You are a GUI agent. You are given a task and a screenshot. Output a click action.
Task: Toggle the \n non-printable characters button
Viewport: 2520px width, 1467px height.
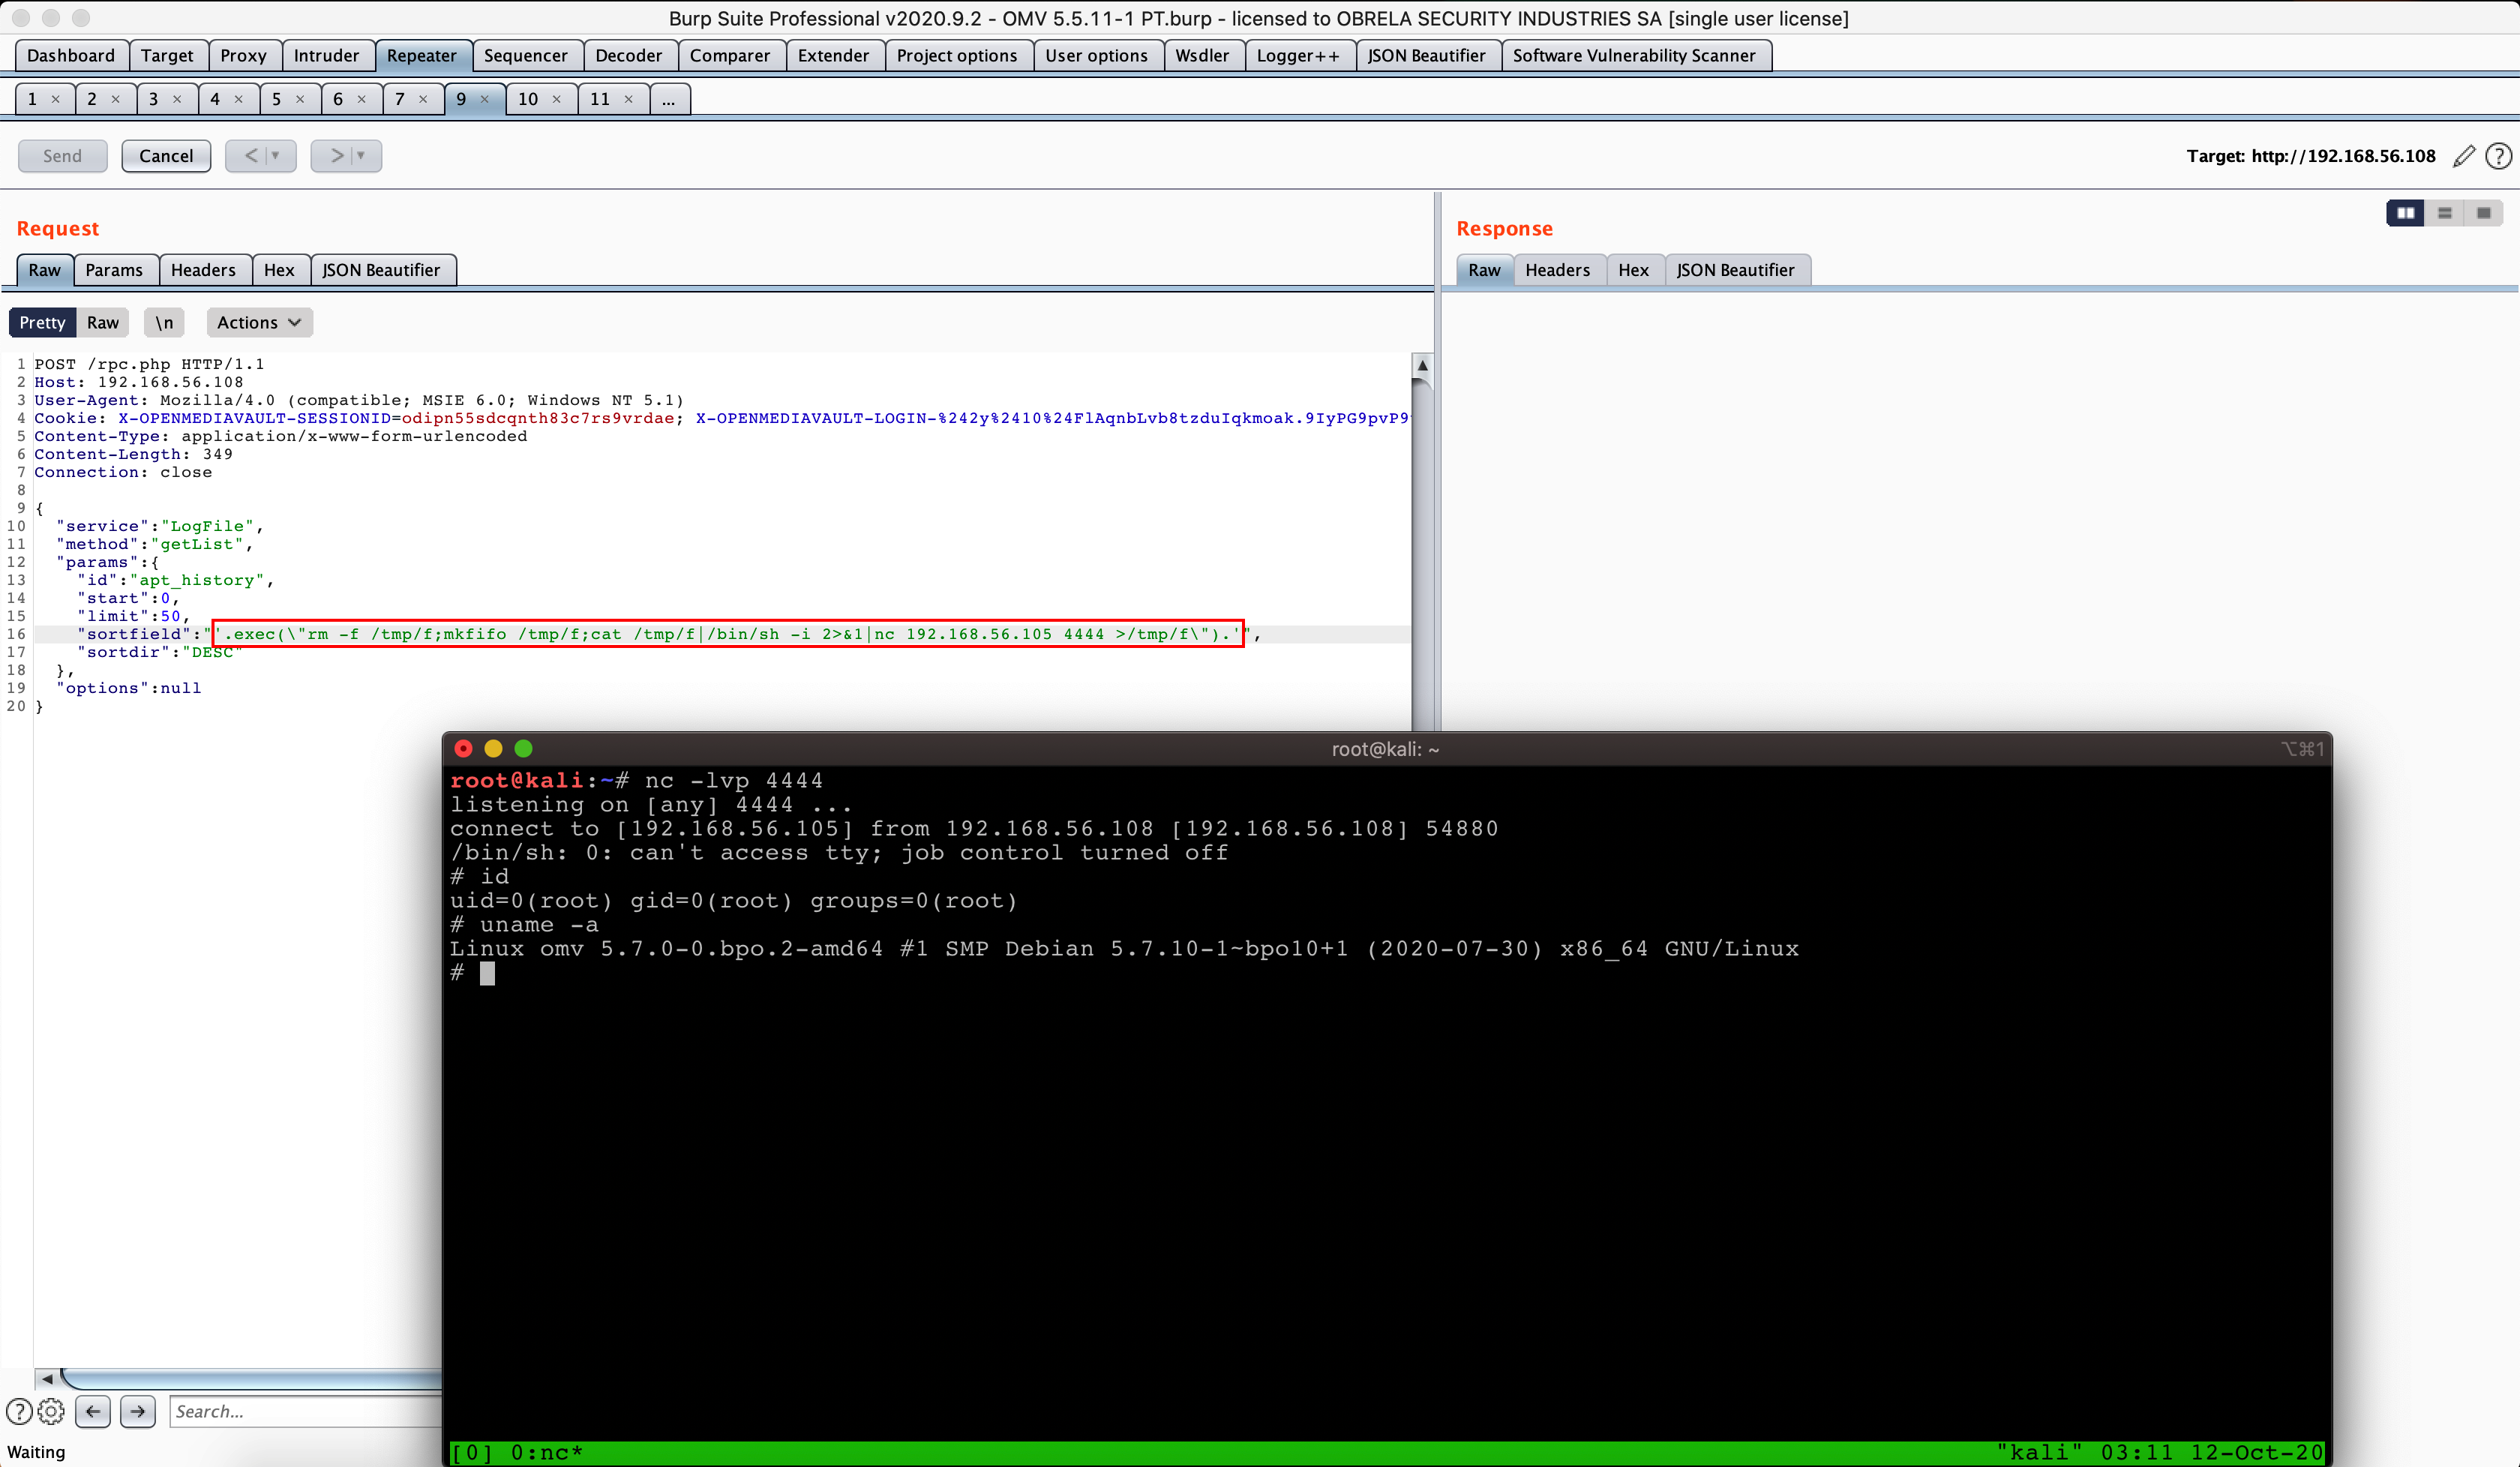[164, 322]
